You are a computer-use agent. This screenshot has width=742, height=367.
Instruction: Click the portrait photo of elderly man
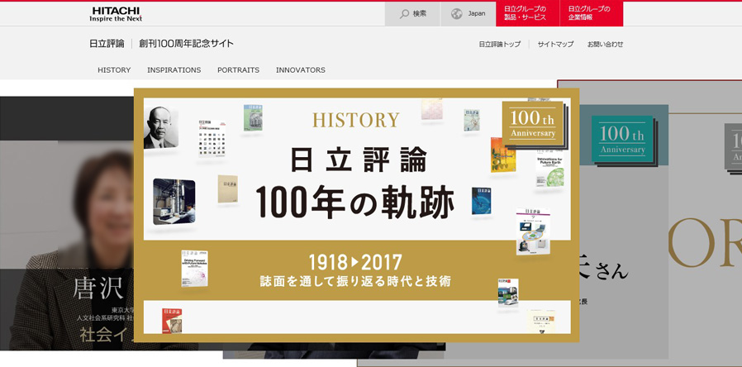point(161,127)
